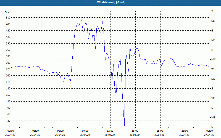This screenshot has width=221, height=138.
Task: Pick the 360 y-axis tick label
Action: pos(8,50)
